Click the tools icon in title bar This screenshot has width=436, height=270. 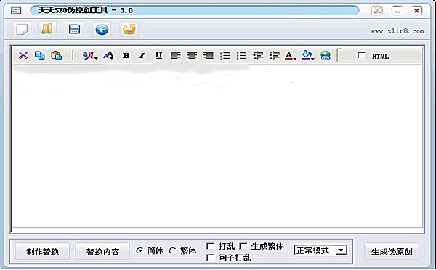pos(376,11)
